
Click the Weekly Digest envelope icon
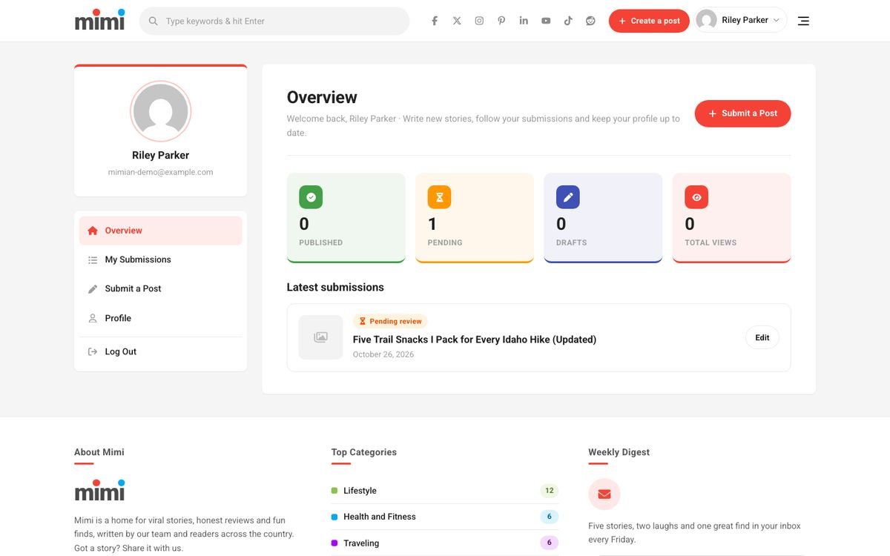point(604,494)
